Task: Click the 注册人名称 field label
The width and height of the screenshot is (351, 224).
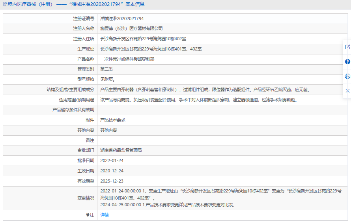Action: pos(84,29)
